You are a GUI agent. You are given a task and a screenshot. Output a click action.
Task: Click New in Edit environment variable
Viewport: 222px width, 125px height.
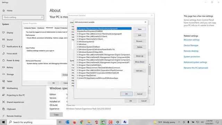pyautogui.click(x=139, y=29)
